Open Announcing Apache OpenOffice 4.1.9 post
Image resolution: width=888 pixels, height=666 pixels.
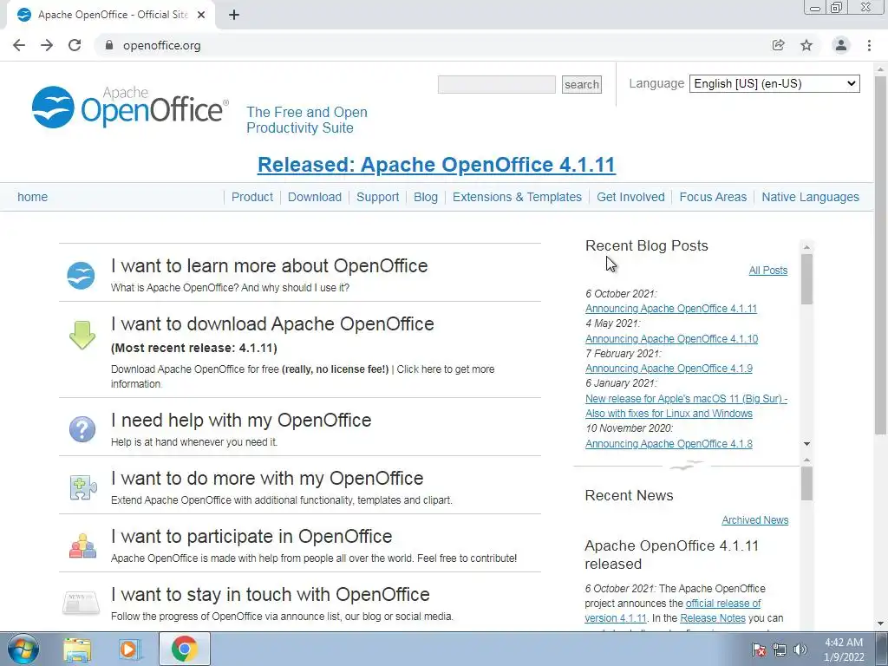coord(669,369)
